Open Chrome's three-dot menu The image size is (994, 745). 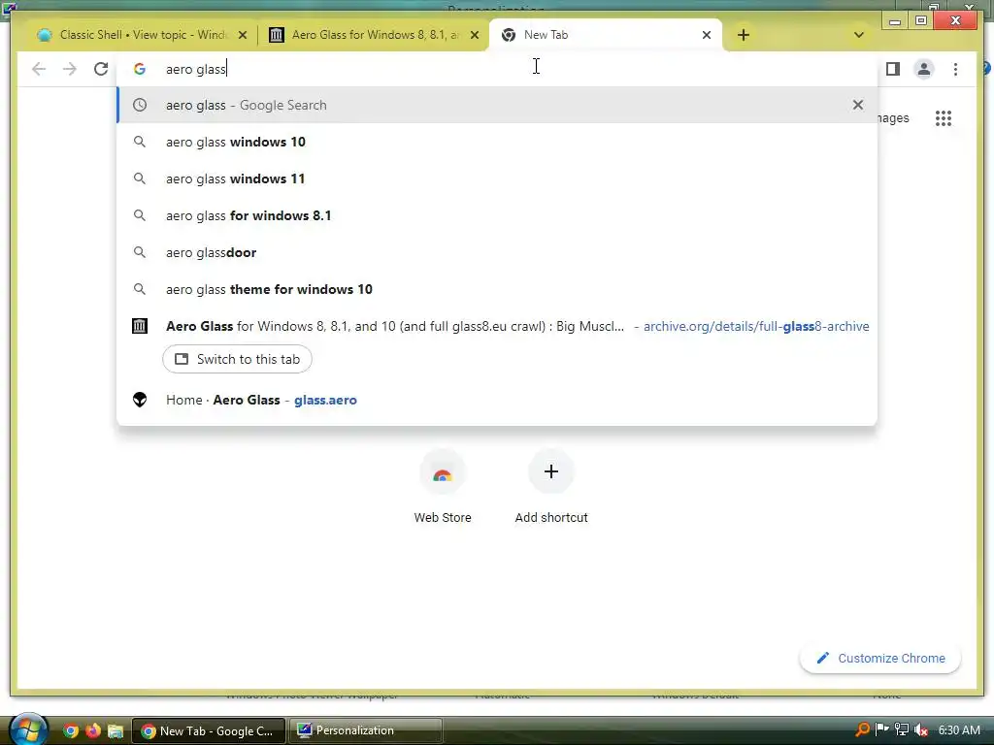(955, 69)
